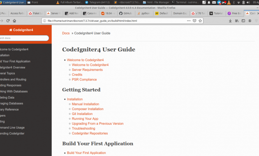This screenshot has width=259, height=156.
Task: Reload the page with the refresh icon
Action: tap(8, 21)
